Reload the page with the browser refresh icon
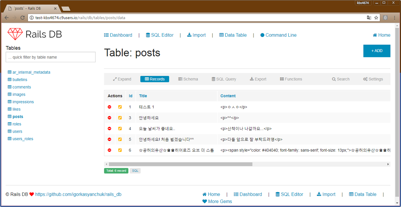This screenshot has width=401, height=207. (23, 18)
